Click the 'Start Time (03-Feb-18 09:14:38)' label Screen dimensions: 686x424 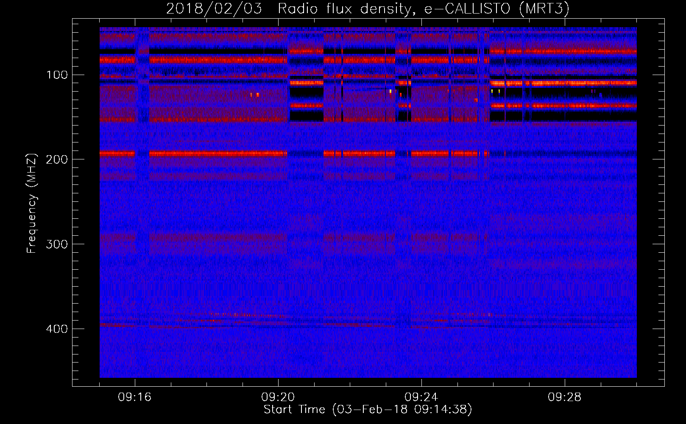coord(368,410)
